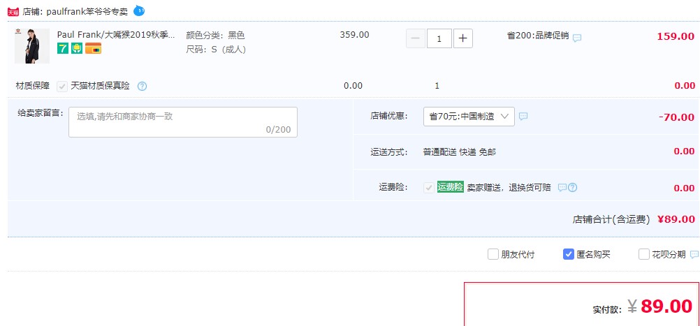Click help question icon next to 天猫材质保真险
The image size is (700, 326).
point(142,86)
